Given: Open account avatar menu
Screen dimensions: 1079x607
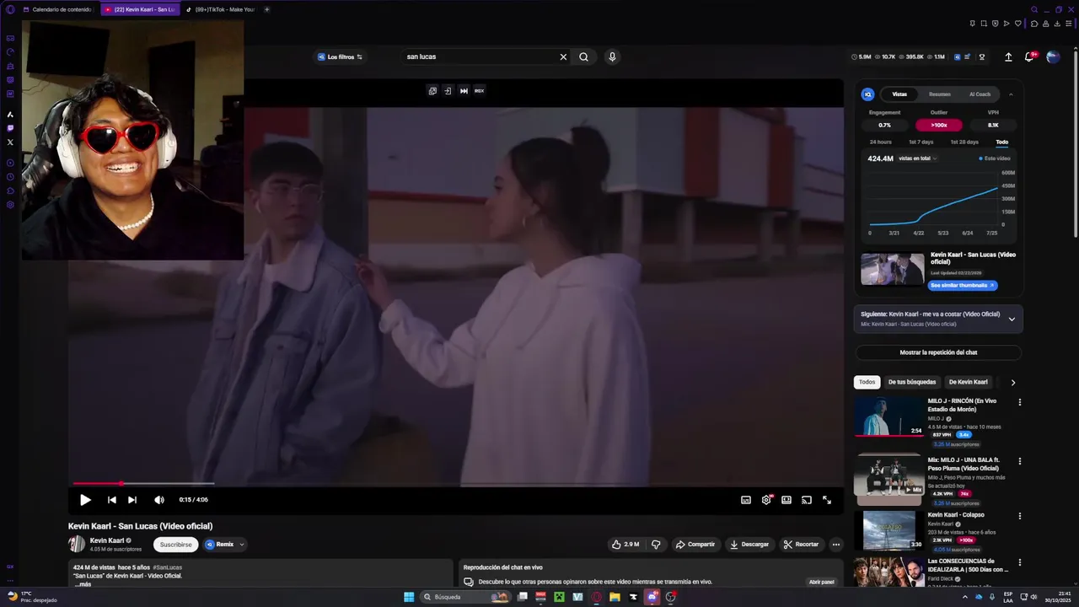Looking at the screenshot, I should tap(1053, 56).
